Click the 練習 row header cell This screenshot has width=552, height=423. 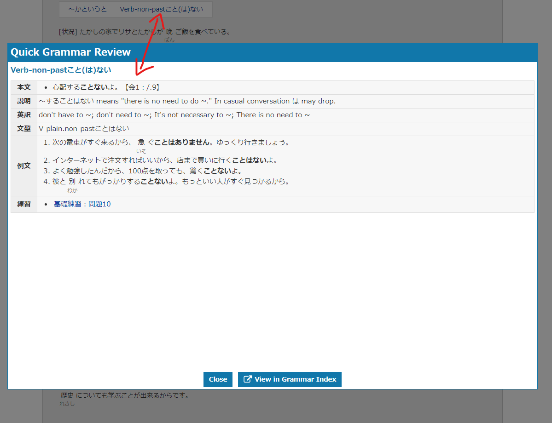(x=24, y=204)
